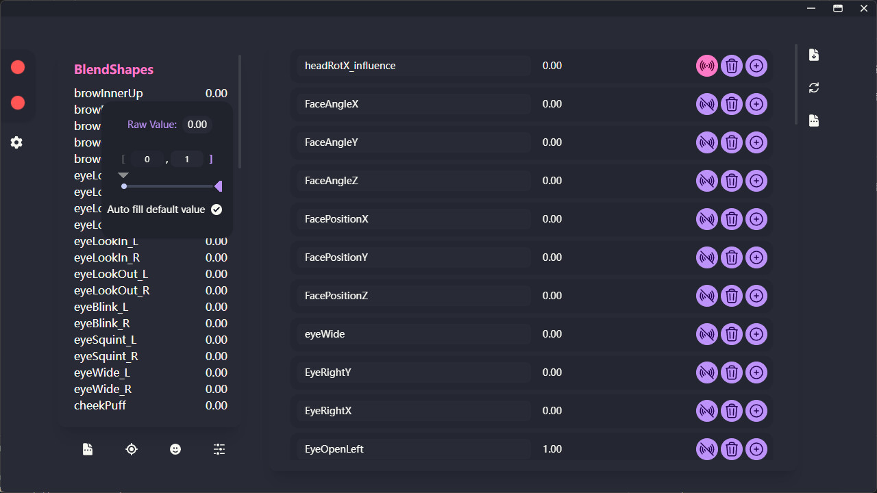877x493 pixels.
Task: Toggle the tracking signal for EyeOpenLeft
Action: [x=706, y=449]
